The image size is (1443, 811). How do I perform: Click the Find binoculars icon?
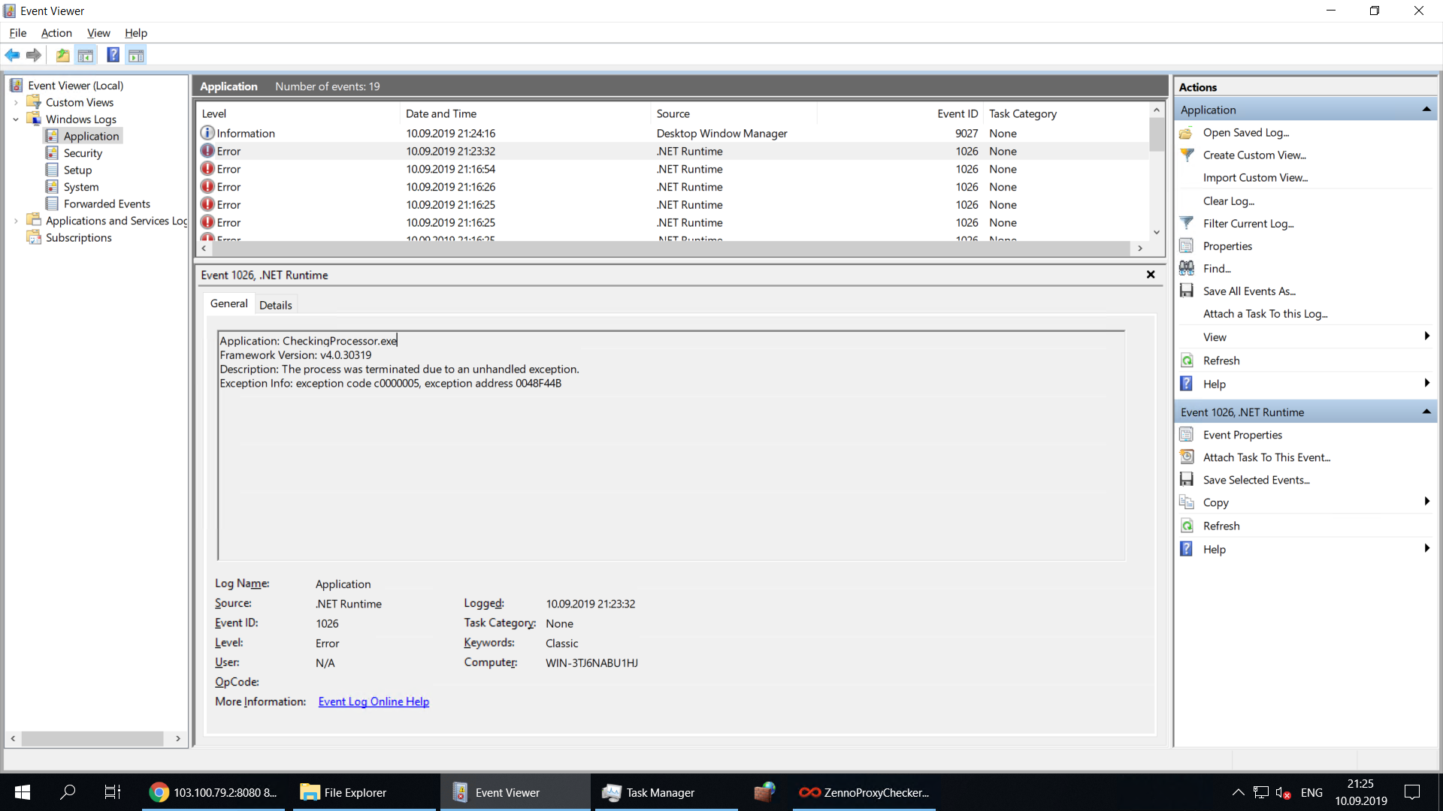coord(1187,268)
